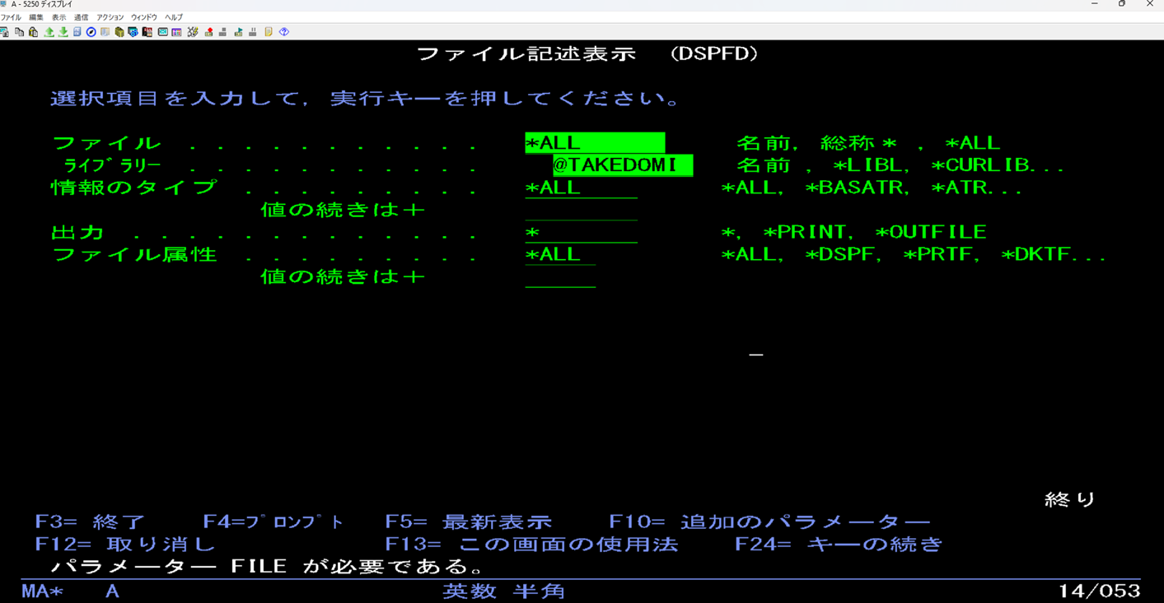Click the monitor with blue gears icon
The width and height of the screenshot is (1164, 603).
coord(133,32)
